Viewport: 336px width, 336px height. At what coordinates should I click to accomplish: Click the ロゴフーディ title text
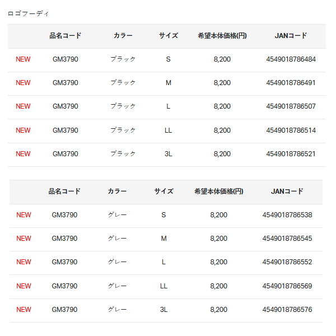coord(29,13)
